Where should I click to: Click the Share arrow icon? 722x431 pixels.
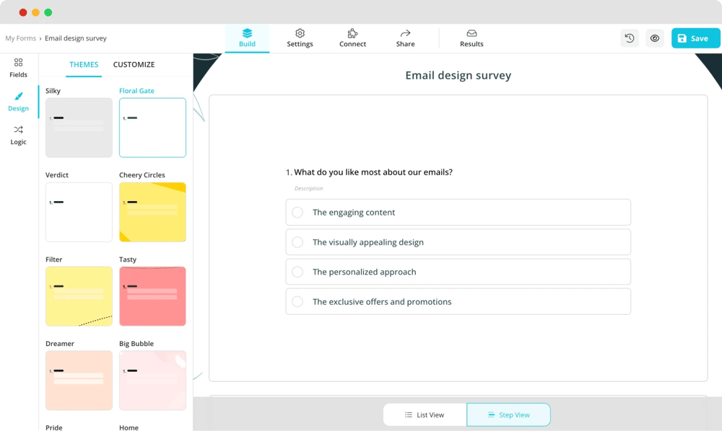(x=405, y=33)
